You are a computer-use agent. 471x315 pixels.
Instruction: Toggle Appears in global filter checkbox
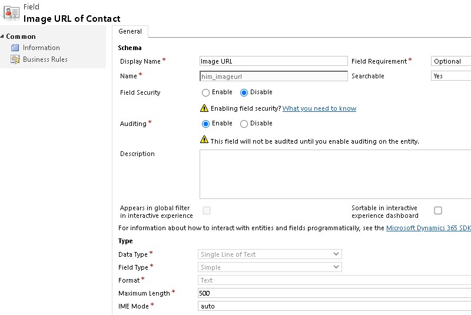pyautogui.click(x=207, y=211)
